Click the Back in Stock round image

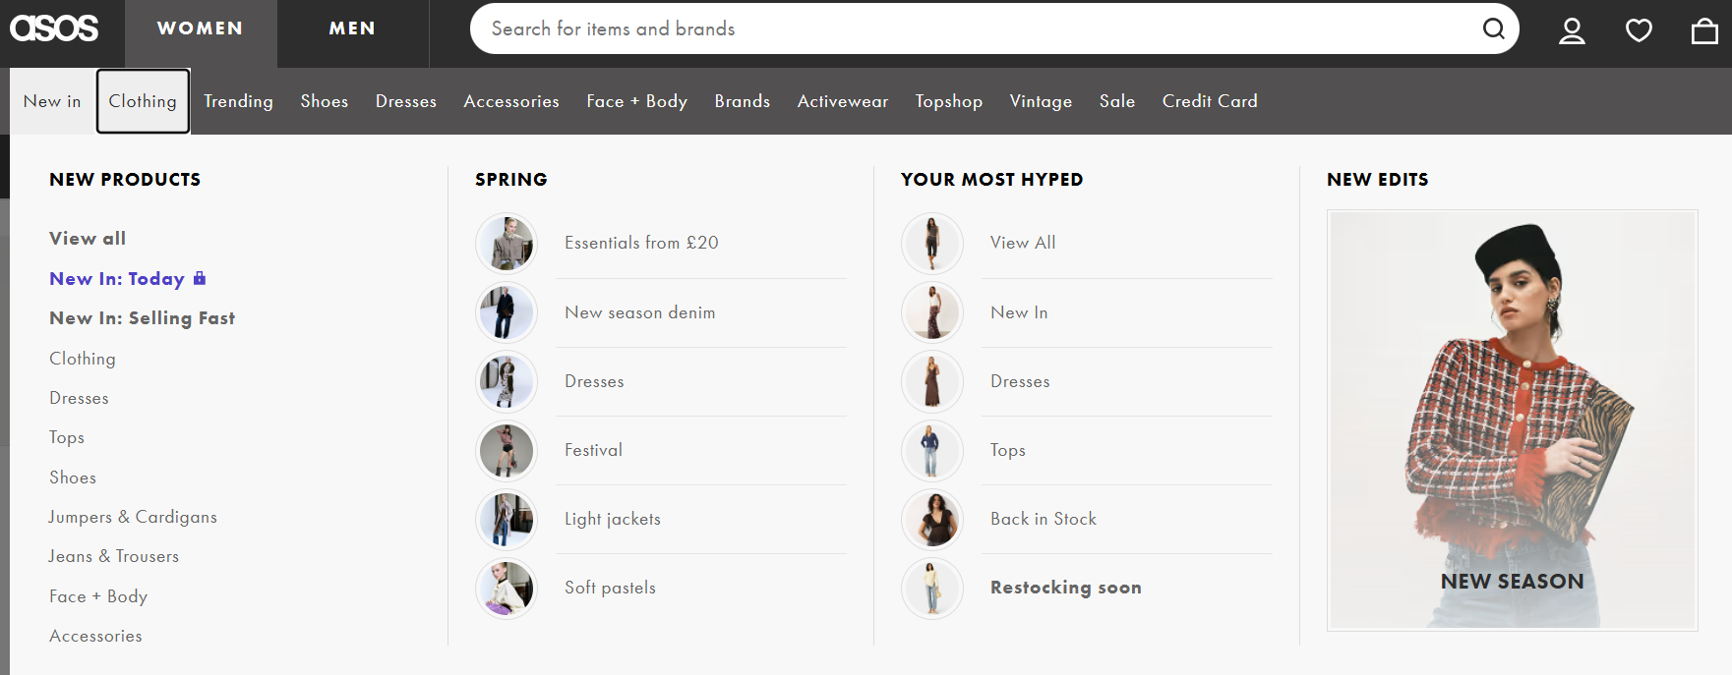[x=932, y=519]
